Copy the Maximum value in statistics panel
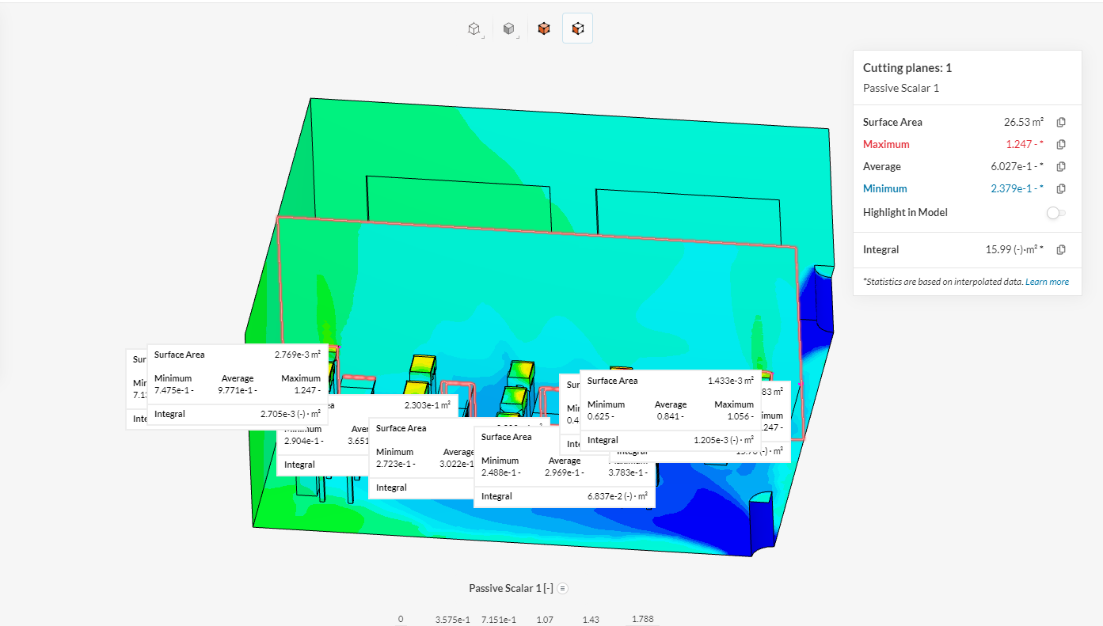The height and width of the screenshot is (626, 1103). click(1061, 144)
